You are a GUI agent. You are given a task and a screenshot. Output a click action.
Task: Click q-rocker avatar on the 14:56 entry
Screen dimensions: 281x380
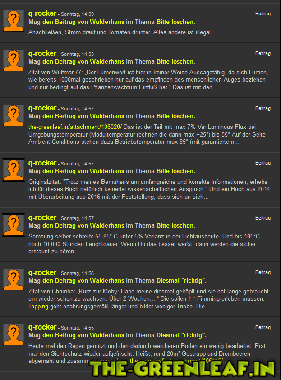click(x=14, y=279)
